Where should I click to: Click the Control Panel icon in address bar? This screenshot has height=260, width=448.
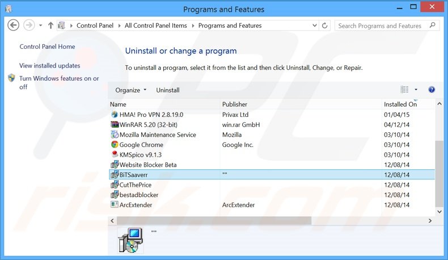point(61,26)
